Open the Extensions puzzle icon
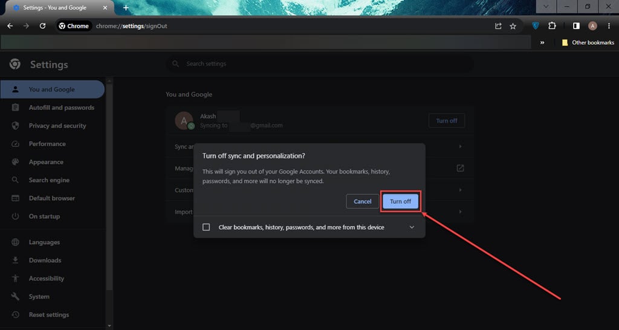 (552, 26)
